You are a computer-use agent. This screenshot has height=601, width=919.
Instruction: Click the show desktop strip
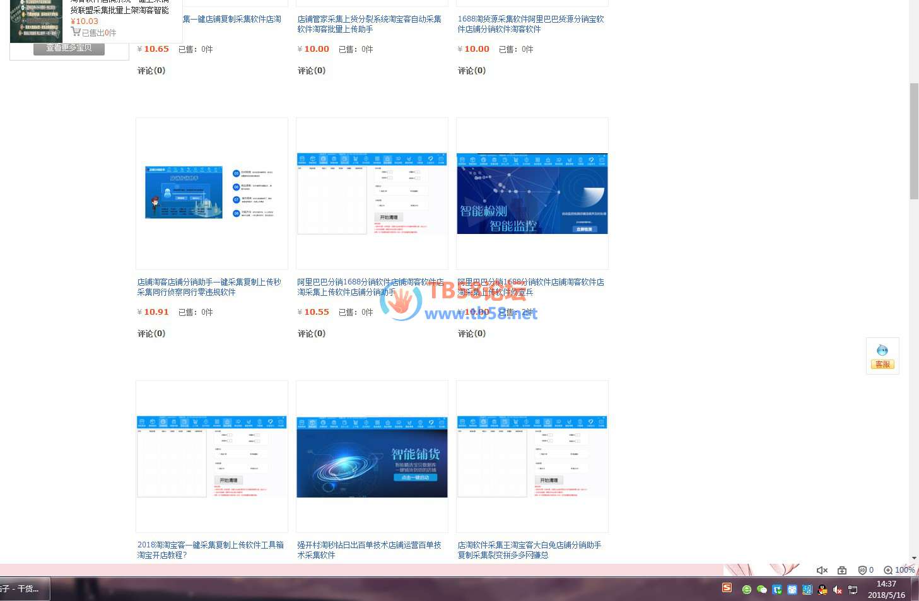coord(915,589)
